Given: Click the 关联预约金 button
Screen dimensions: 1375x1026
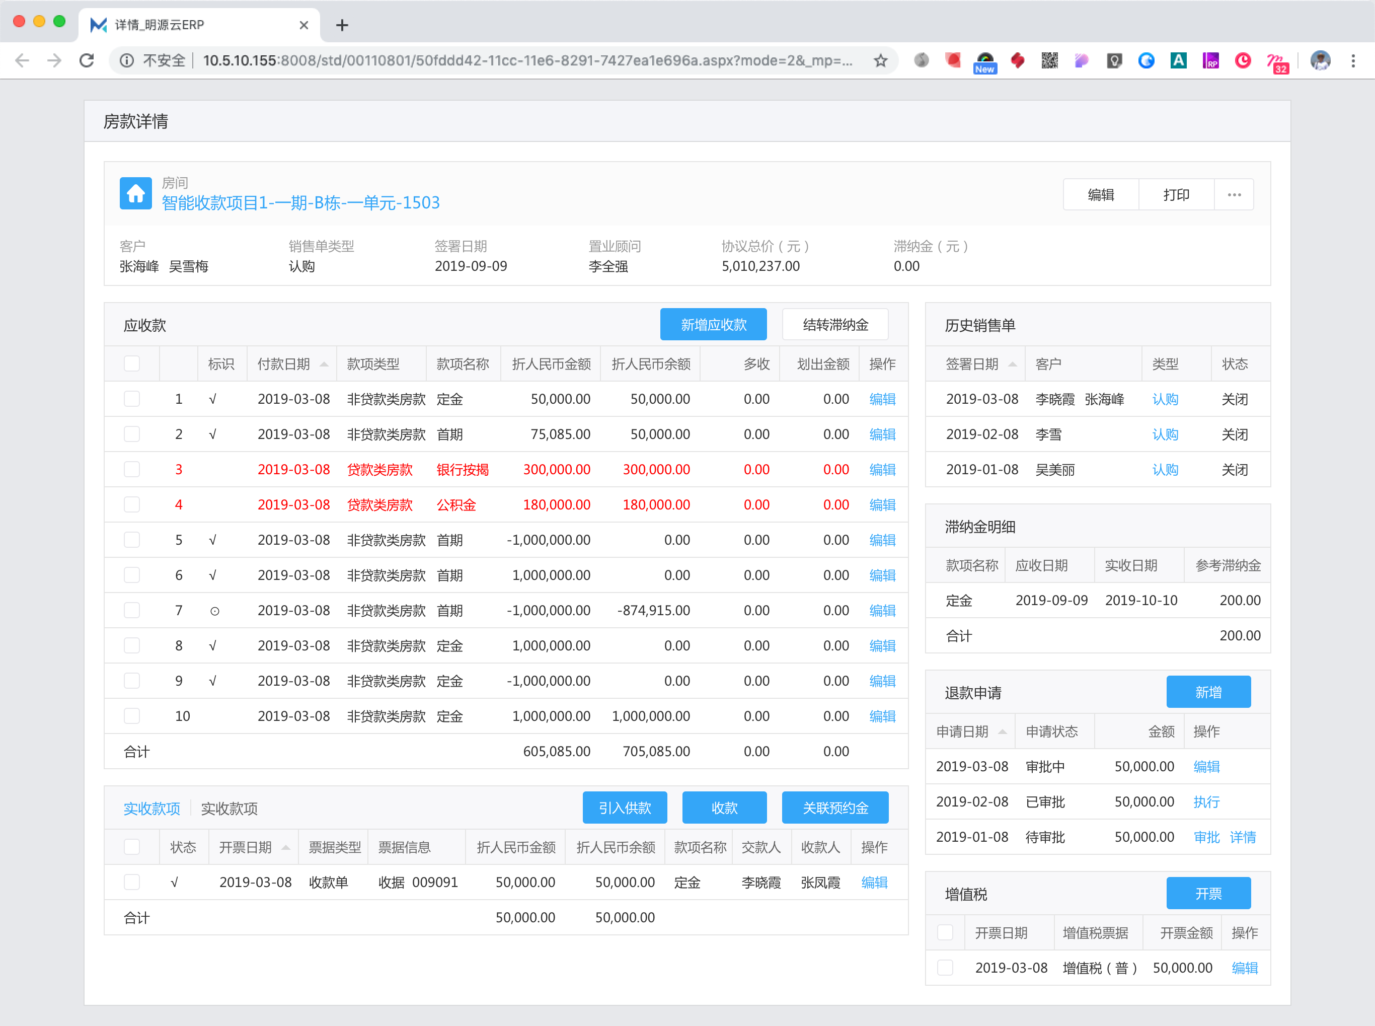Looking at the screenshot, I should tap(835, 808).
